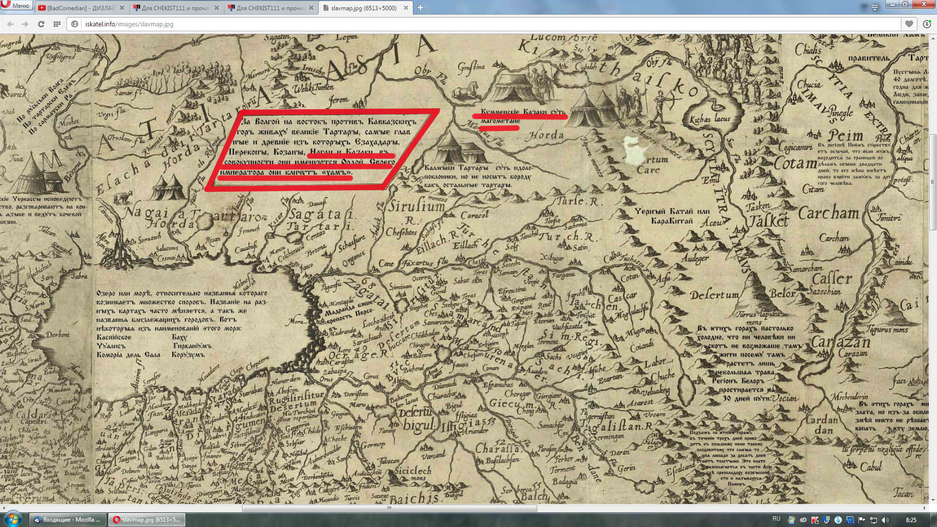
Task: Click the Show Desktop strip
Action: (x=934, y=520)
